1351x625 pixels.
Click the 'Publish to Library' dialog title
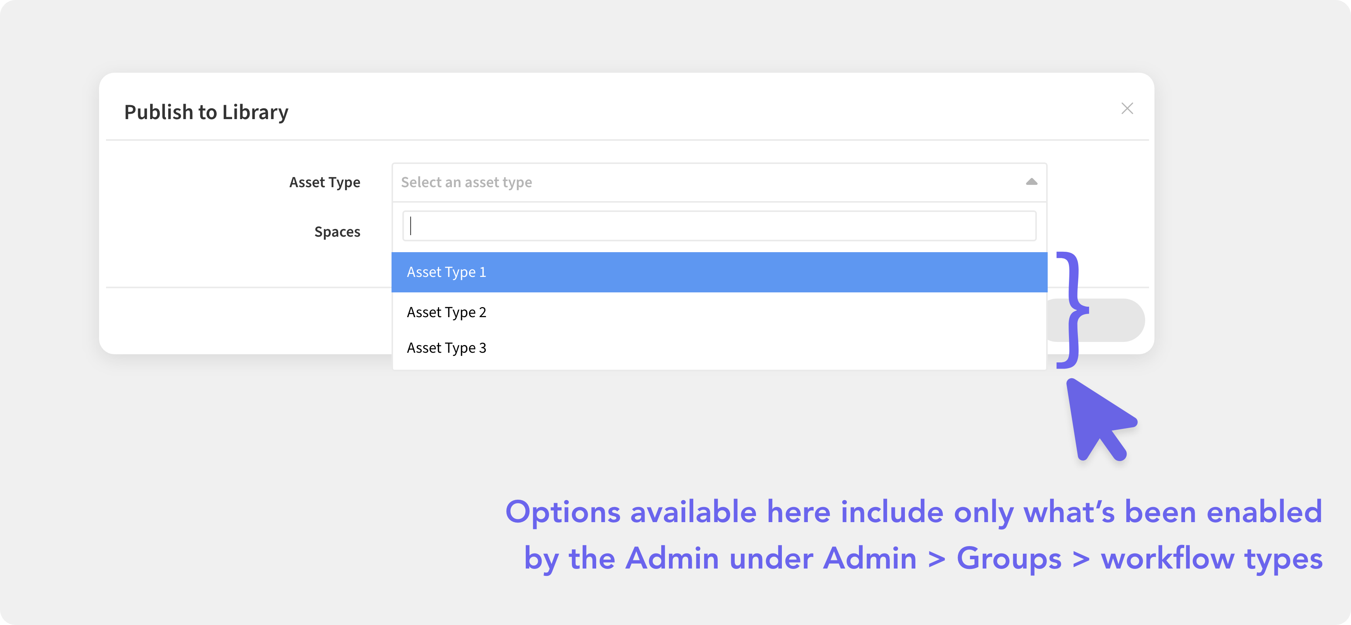click(x=206, y=112)
